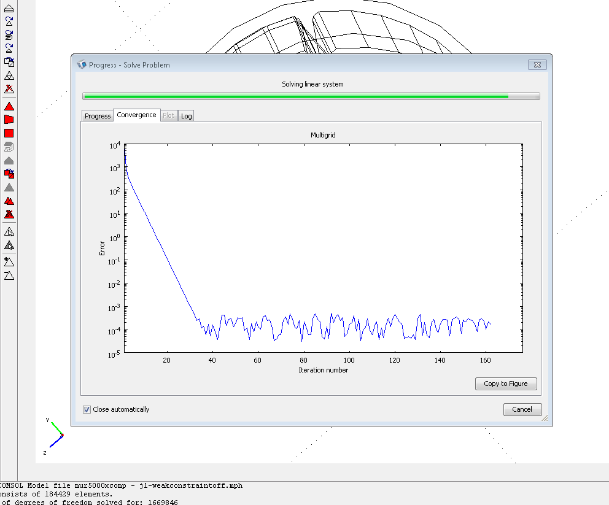Uncheck the Close automatically checkbox
This screenshot has width=609, height=505.
click(87, 409)
